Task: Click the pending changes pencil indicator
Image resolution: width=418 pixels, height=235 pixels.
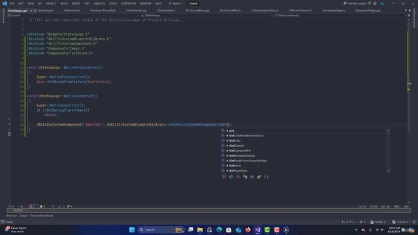Action: [x=362, y=222]
